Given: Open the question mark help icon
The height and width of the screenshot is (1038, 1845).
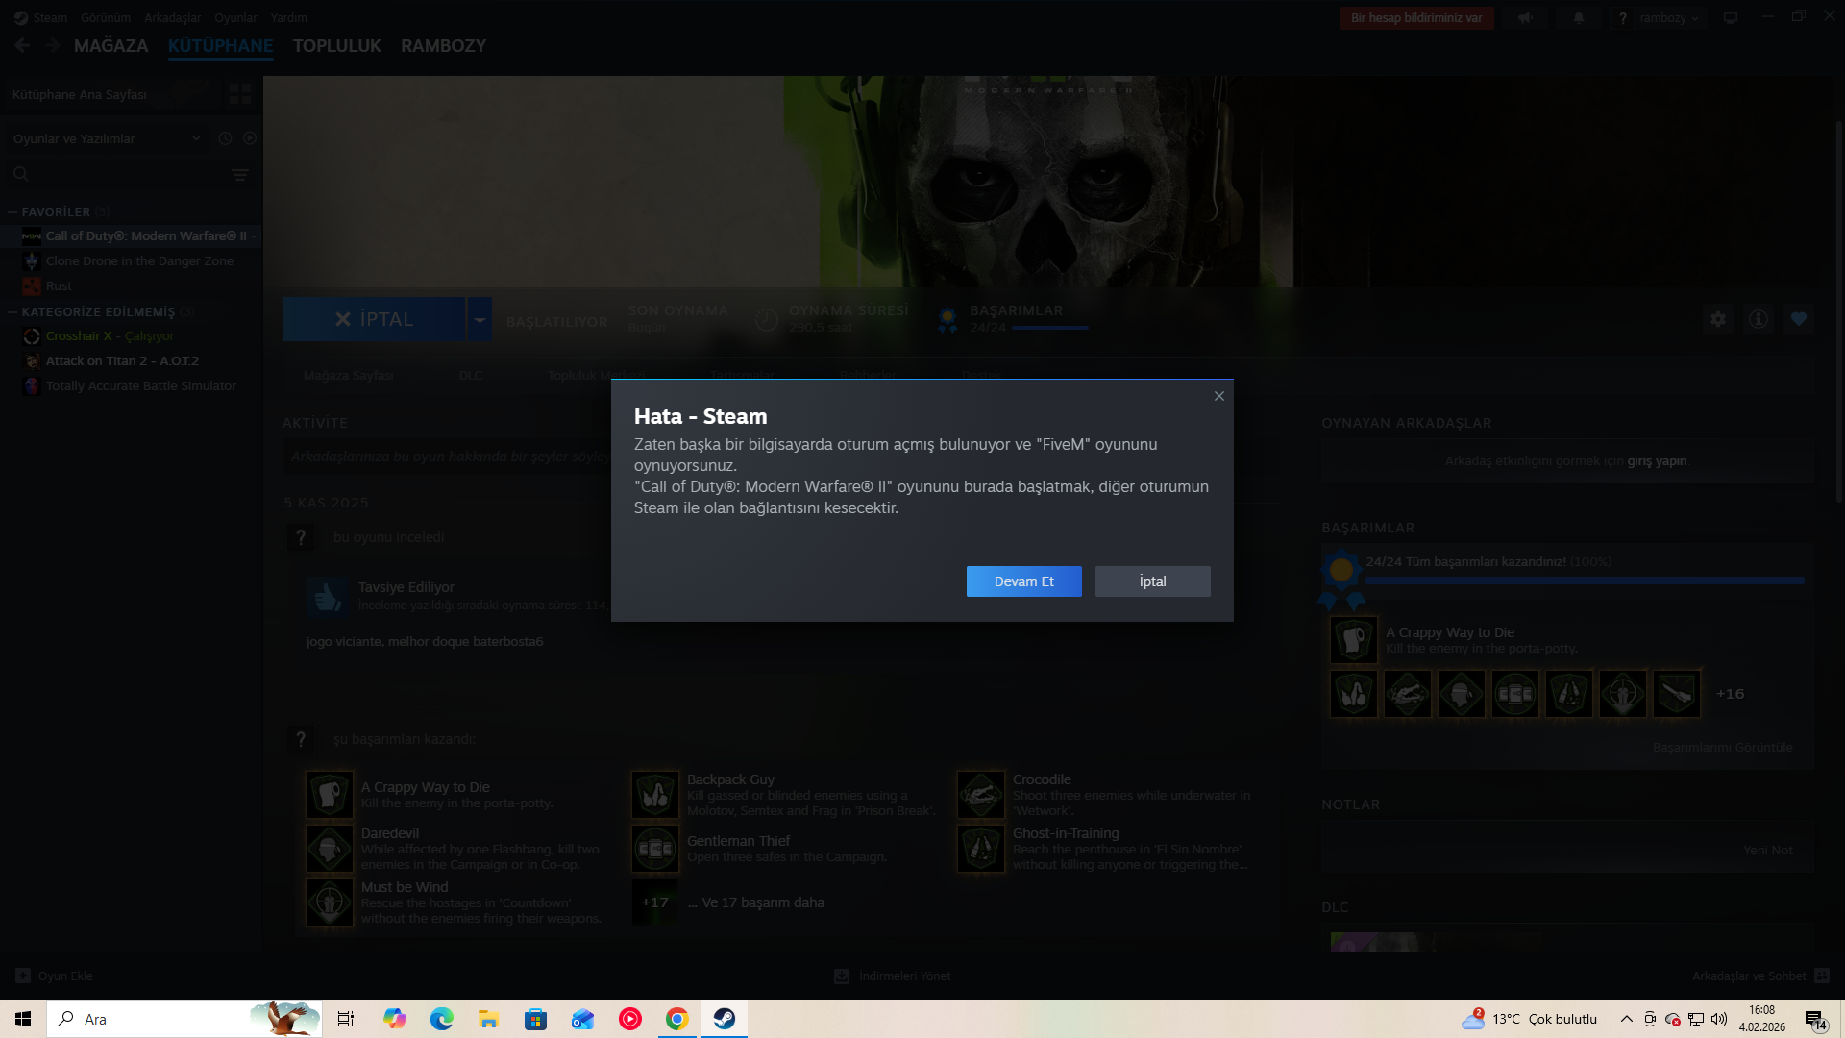Looking at the screenshot, I should (x=1623, y=18).
